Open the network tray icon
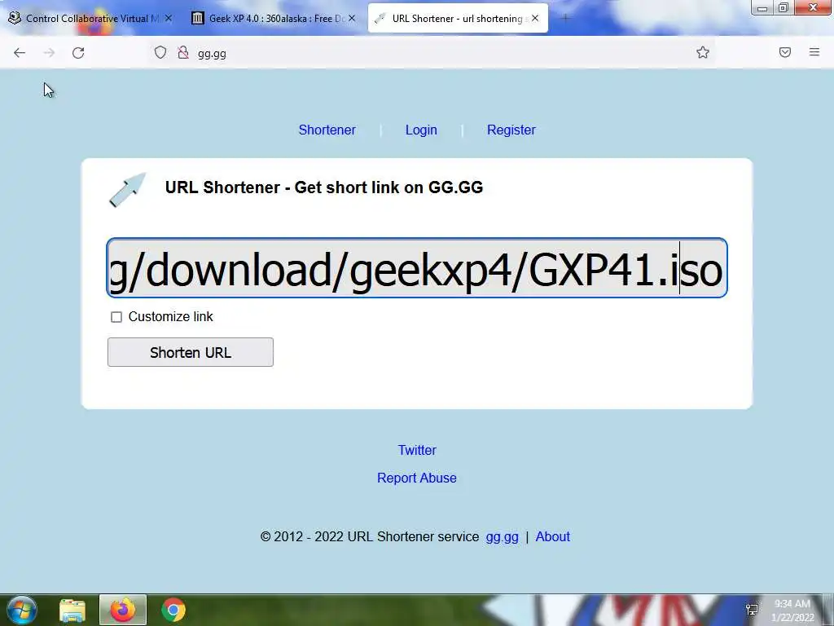Screen dimensions: 834x626 (752, 610)
